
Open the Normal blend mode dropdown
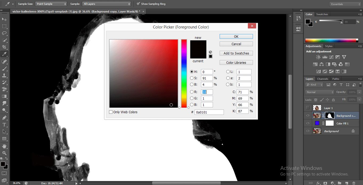[x=320, y=92]
